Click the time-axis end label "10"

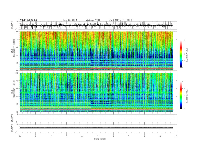[176, 136]
